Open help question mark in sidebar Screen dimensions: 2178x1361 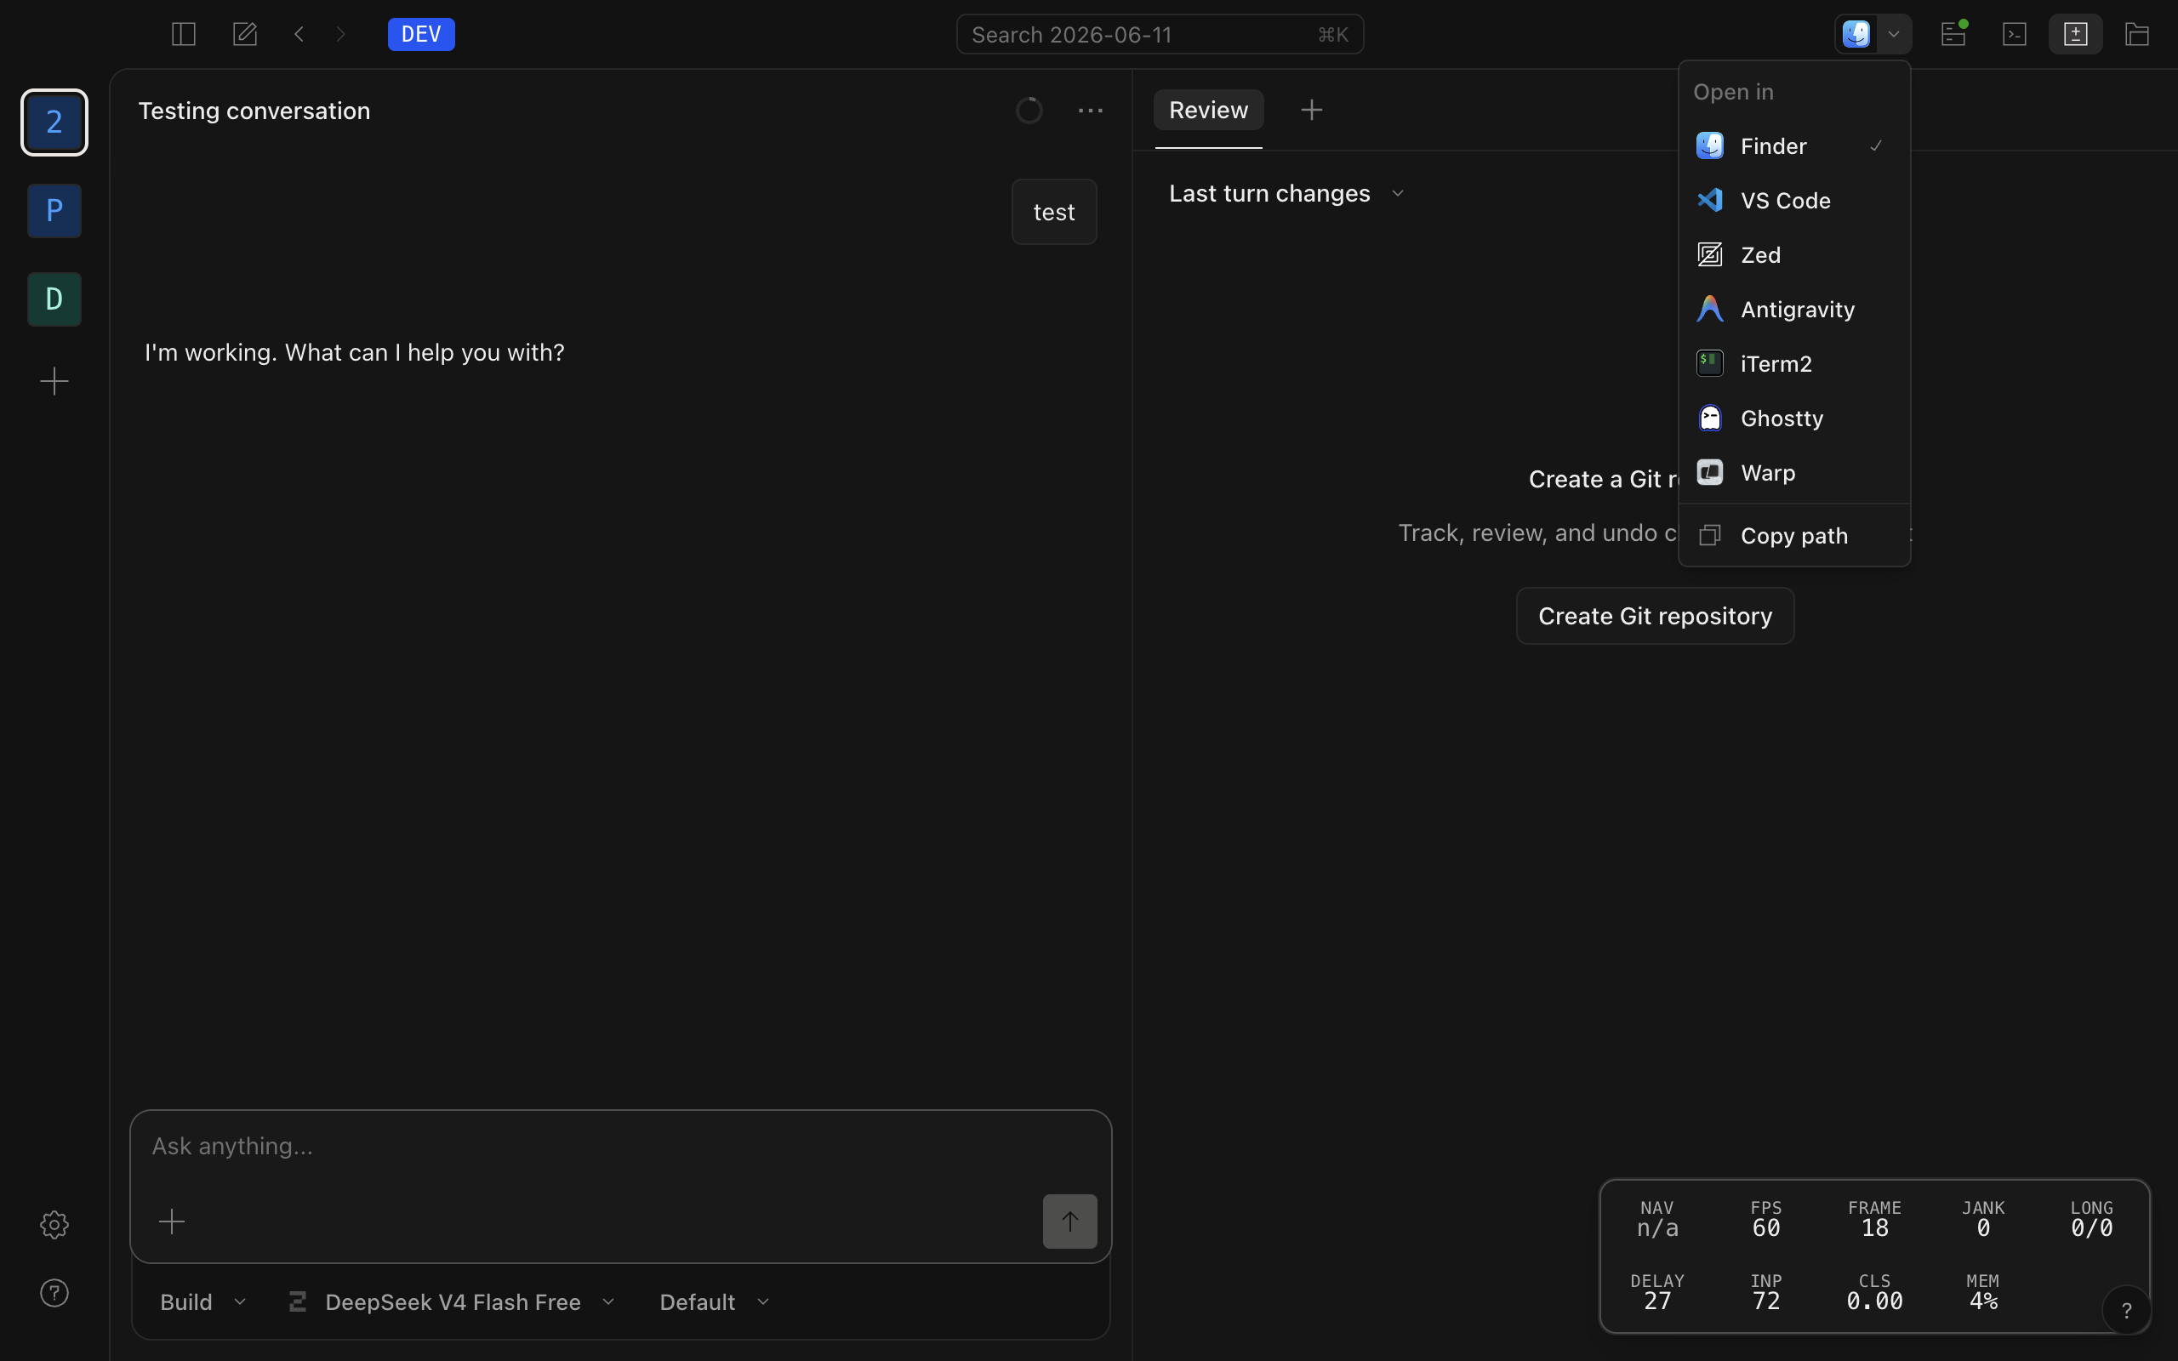pyautogui.click(x=54, y=1293)
